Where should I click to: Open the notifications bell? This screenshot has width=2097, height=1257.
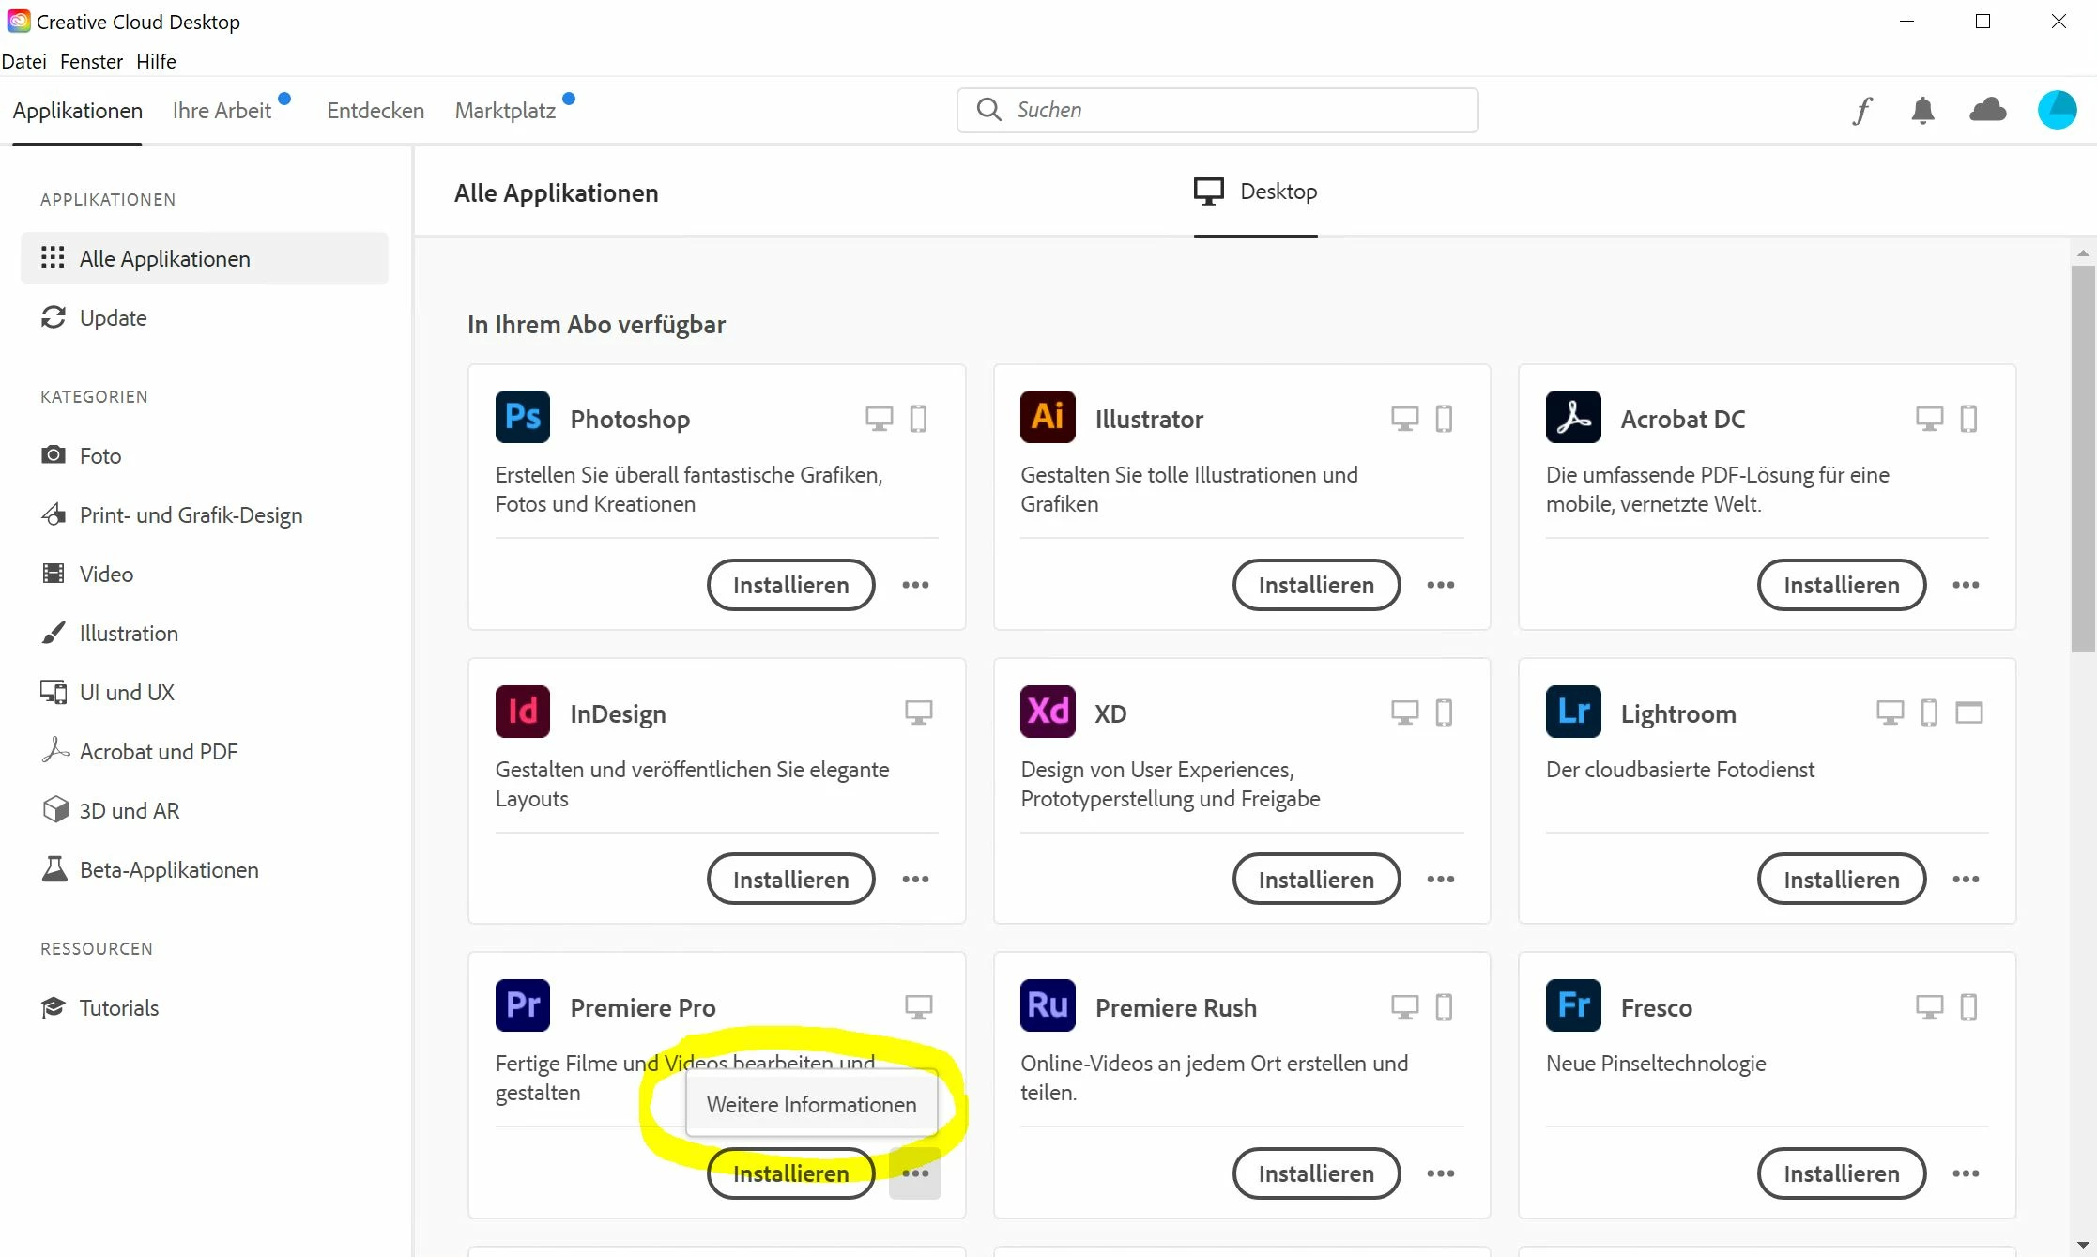click(1922, 111)
